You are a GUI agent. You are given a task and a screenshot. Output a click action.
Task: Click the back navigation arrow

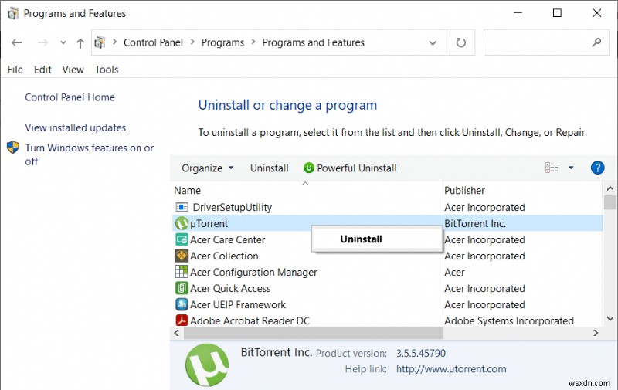(16, 42)
